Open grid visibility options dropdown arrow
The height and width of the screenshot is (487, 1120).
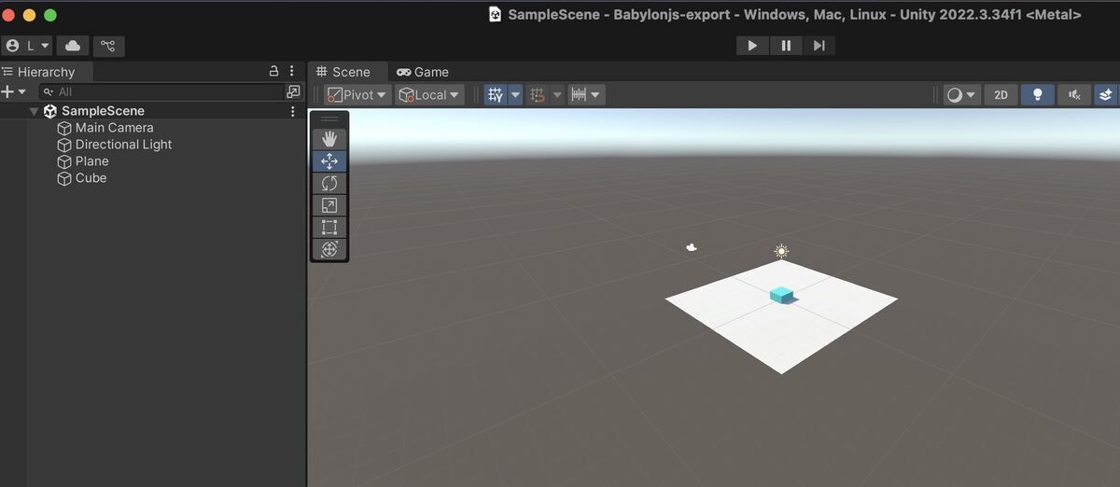pos(515,94)
